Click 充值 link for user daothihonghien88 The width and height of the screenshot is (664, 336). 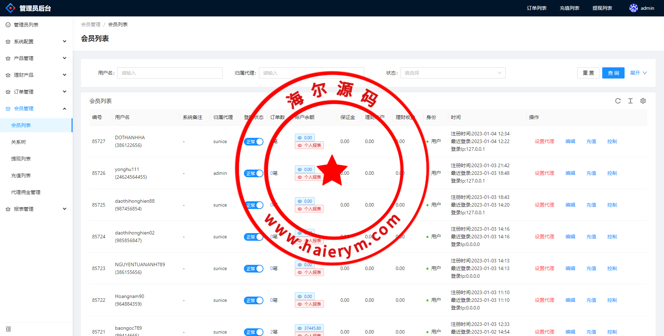click(x=591, y=205)
